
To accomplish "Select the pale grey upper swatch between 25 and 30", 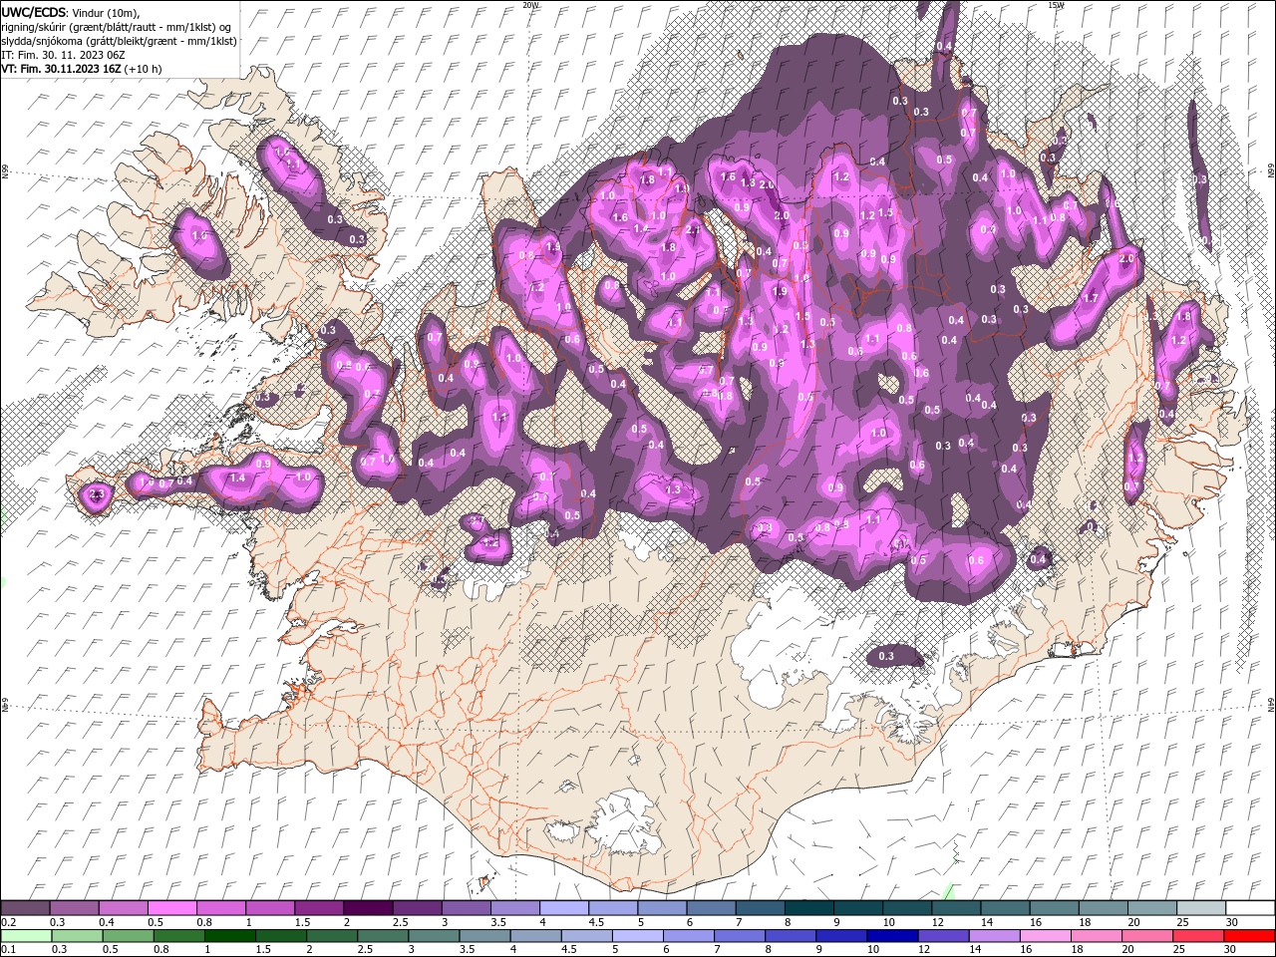I will click(1200, 908).
